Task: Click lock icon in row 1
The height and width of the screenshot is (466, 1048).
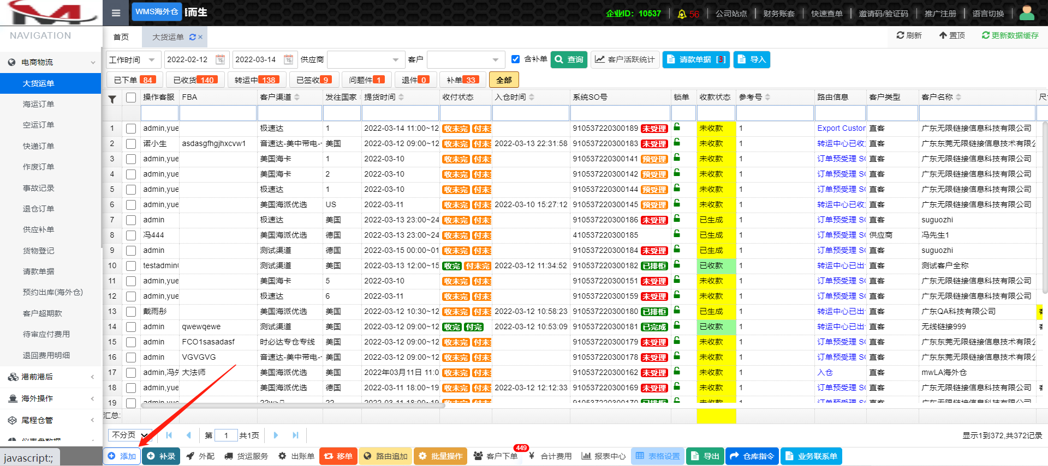Action: tap(677, 127)
